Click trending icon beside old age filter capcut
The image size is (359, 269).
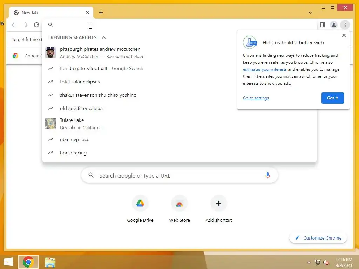(x=50, y=108)
